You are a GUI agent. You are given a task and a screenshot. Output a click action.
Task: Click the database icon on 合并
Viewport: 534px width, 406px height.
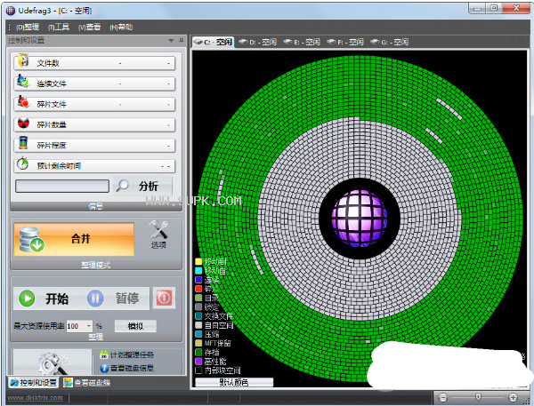[x=30, y=239]
